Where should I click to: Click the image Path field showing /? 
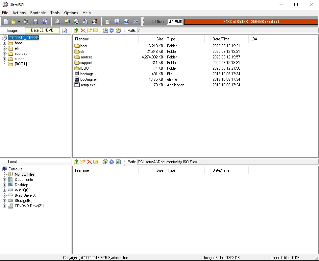click(x=228, y=31)
